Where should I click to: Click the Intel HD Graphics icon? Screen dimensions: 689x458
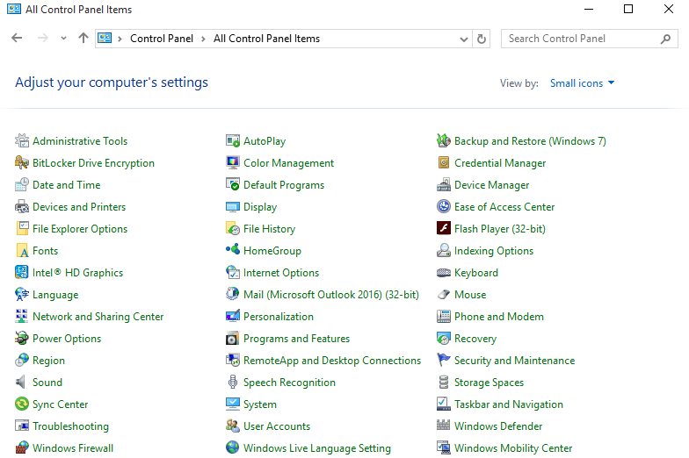pyautogui.click(x=21, y=272)
